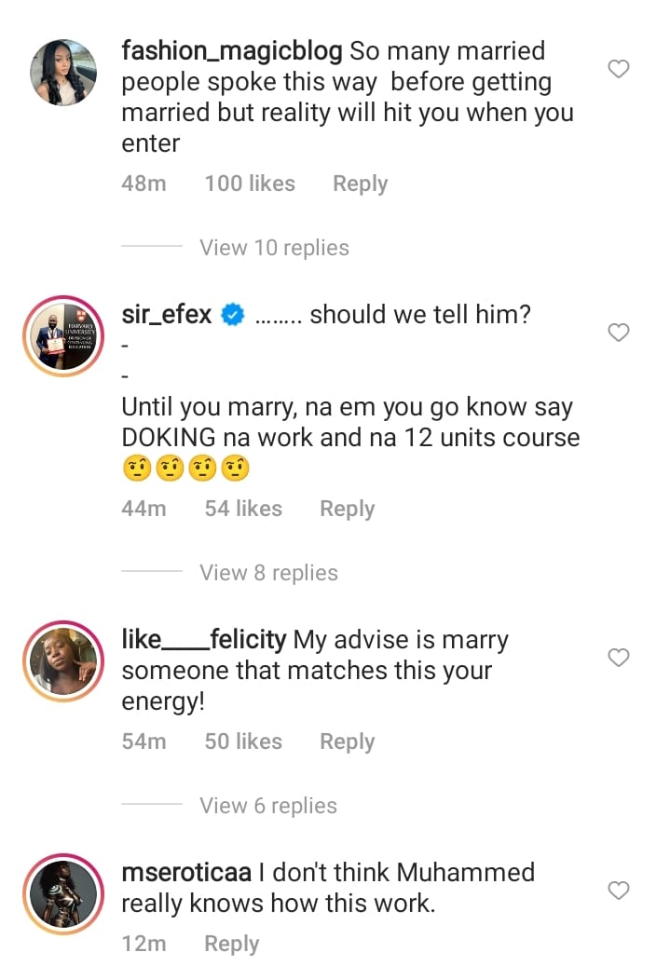Viewport: 670px width, 966px height.
Task: Open sir_efex's profile avatar
Action: (x=64, y=337)
